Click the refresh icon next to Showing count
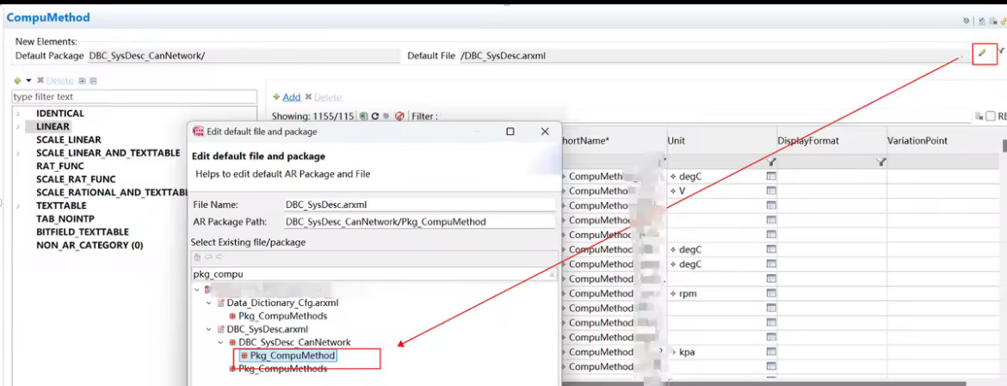The height and width of the screenshot is (386, 1007). tap(375, 116)
